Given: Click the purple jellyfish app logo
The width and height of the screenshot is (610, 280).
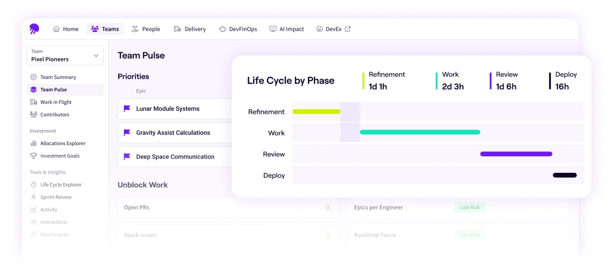Looking at the screenshot, I should (34, 29).
